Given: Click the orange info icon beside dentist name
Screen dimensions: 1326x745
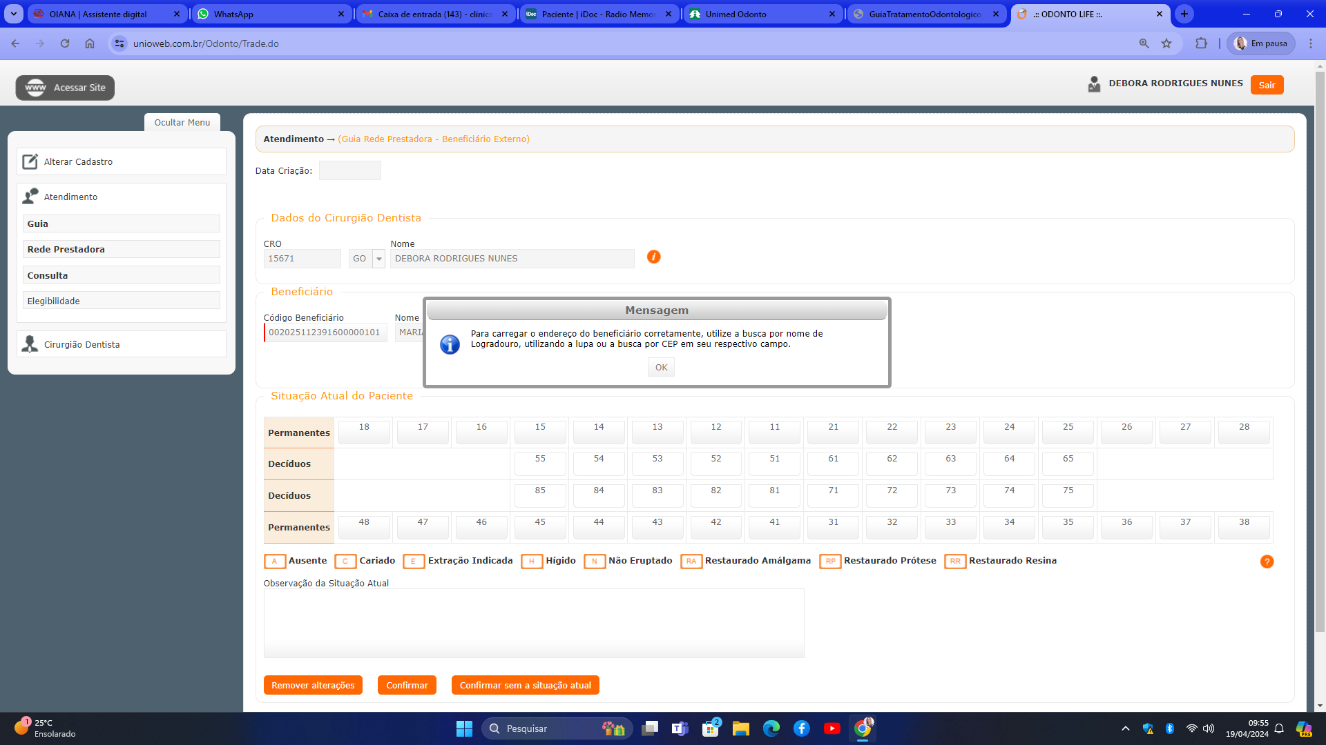Looking at the screenshot, I should (x=653, y=257).
